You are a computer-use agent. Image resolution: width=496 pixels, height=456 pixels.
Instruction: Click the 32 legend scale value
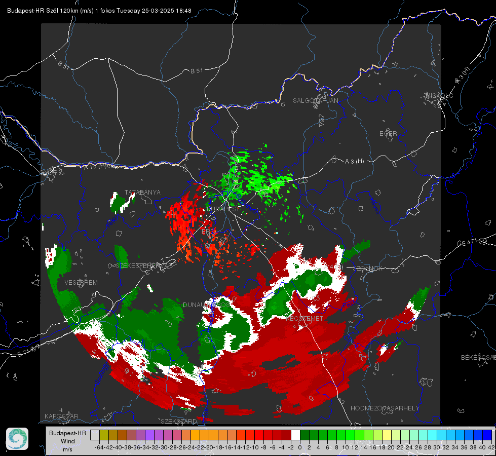[446, 447]
